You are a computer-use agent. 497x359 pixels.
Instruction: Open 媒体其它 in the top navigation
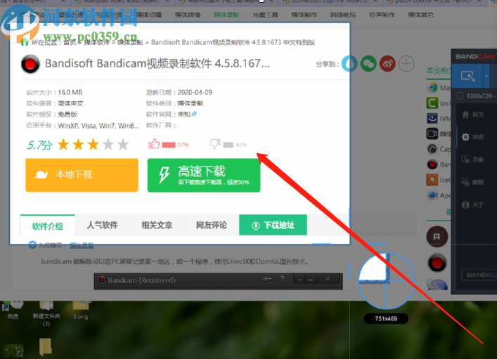[x=420, y=15]
